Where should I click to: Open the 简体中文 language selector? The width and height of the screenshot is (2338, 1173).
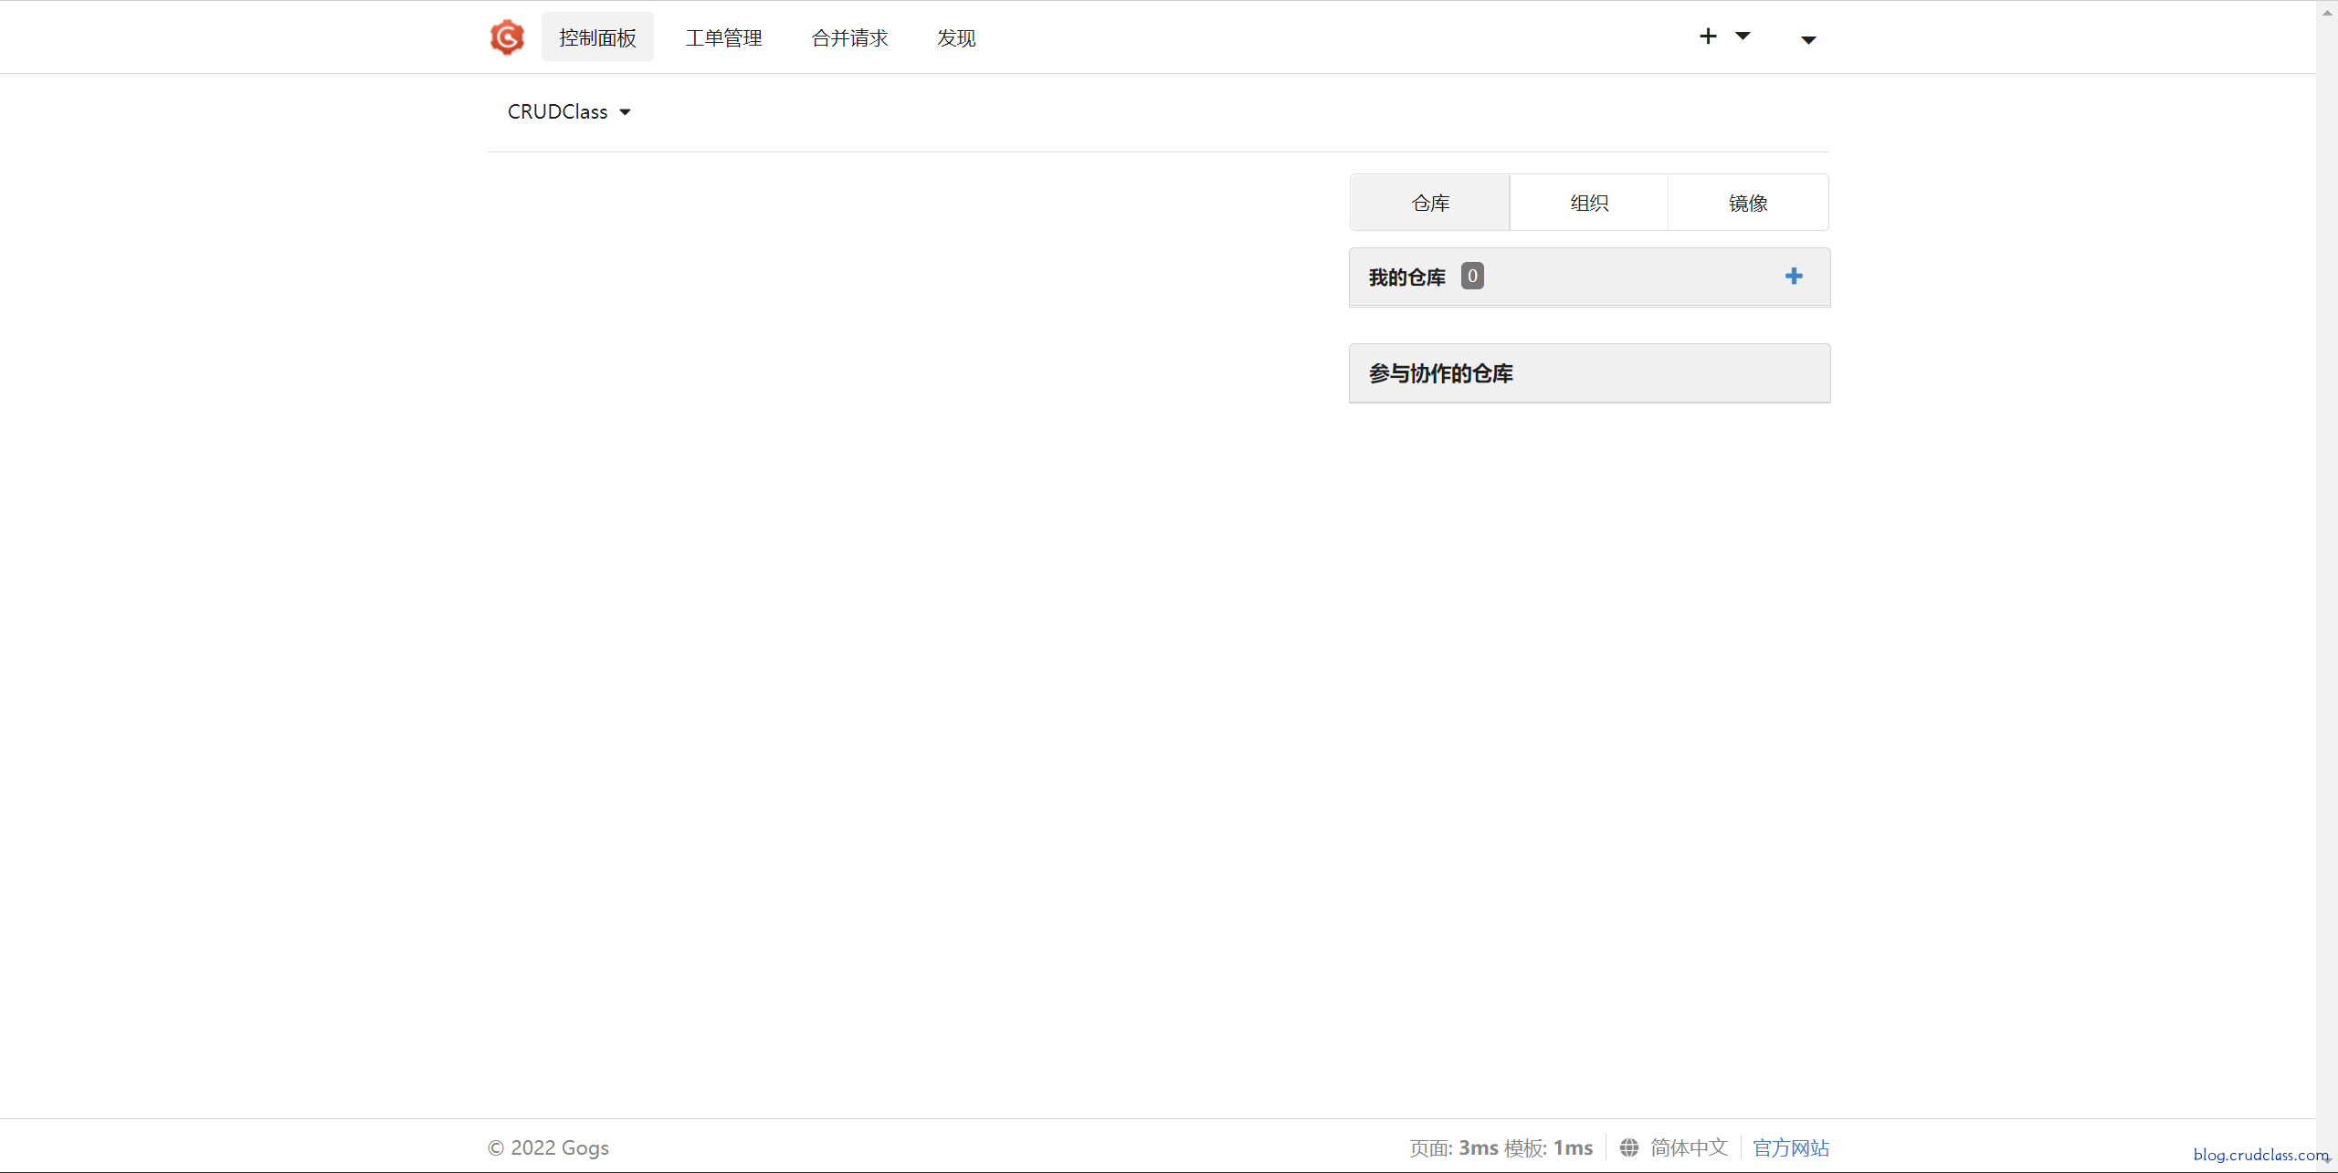(x=1689, y=1147)
